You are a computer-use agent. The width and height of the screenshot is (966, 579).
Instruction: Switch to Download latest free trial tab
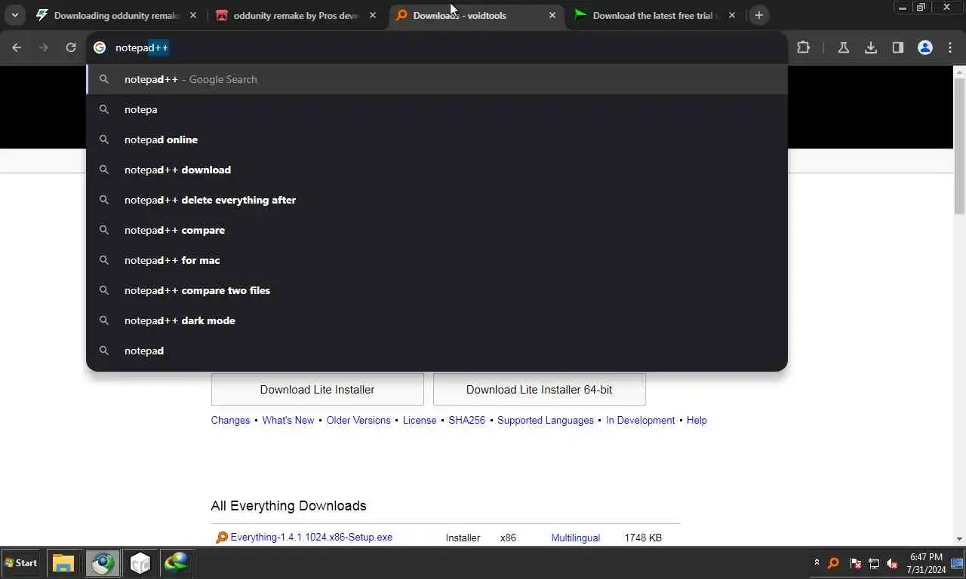(x=655, y=15)
